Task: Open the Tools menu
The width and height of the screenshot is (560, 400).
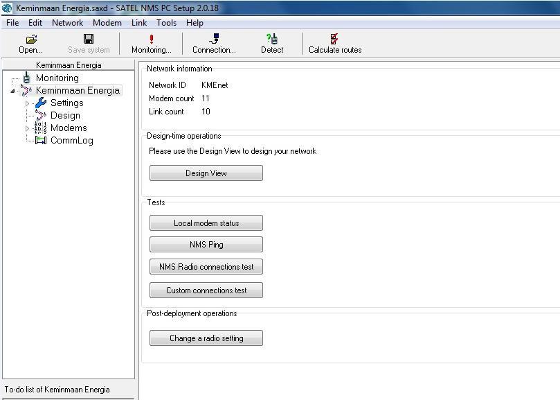Action: [166, 23]
